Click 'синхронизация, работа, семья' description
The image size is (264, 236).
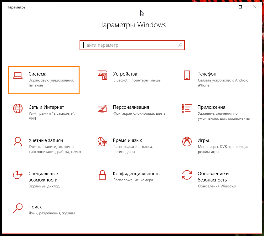55,152
